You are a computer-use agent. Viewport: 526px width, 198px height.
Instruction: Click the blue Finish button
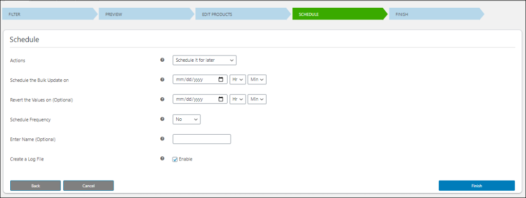tap(477, 186)
